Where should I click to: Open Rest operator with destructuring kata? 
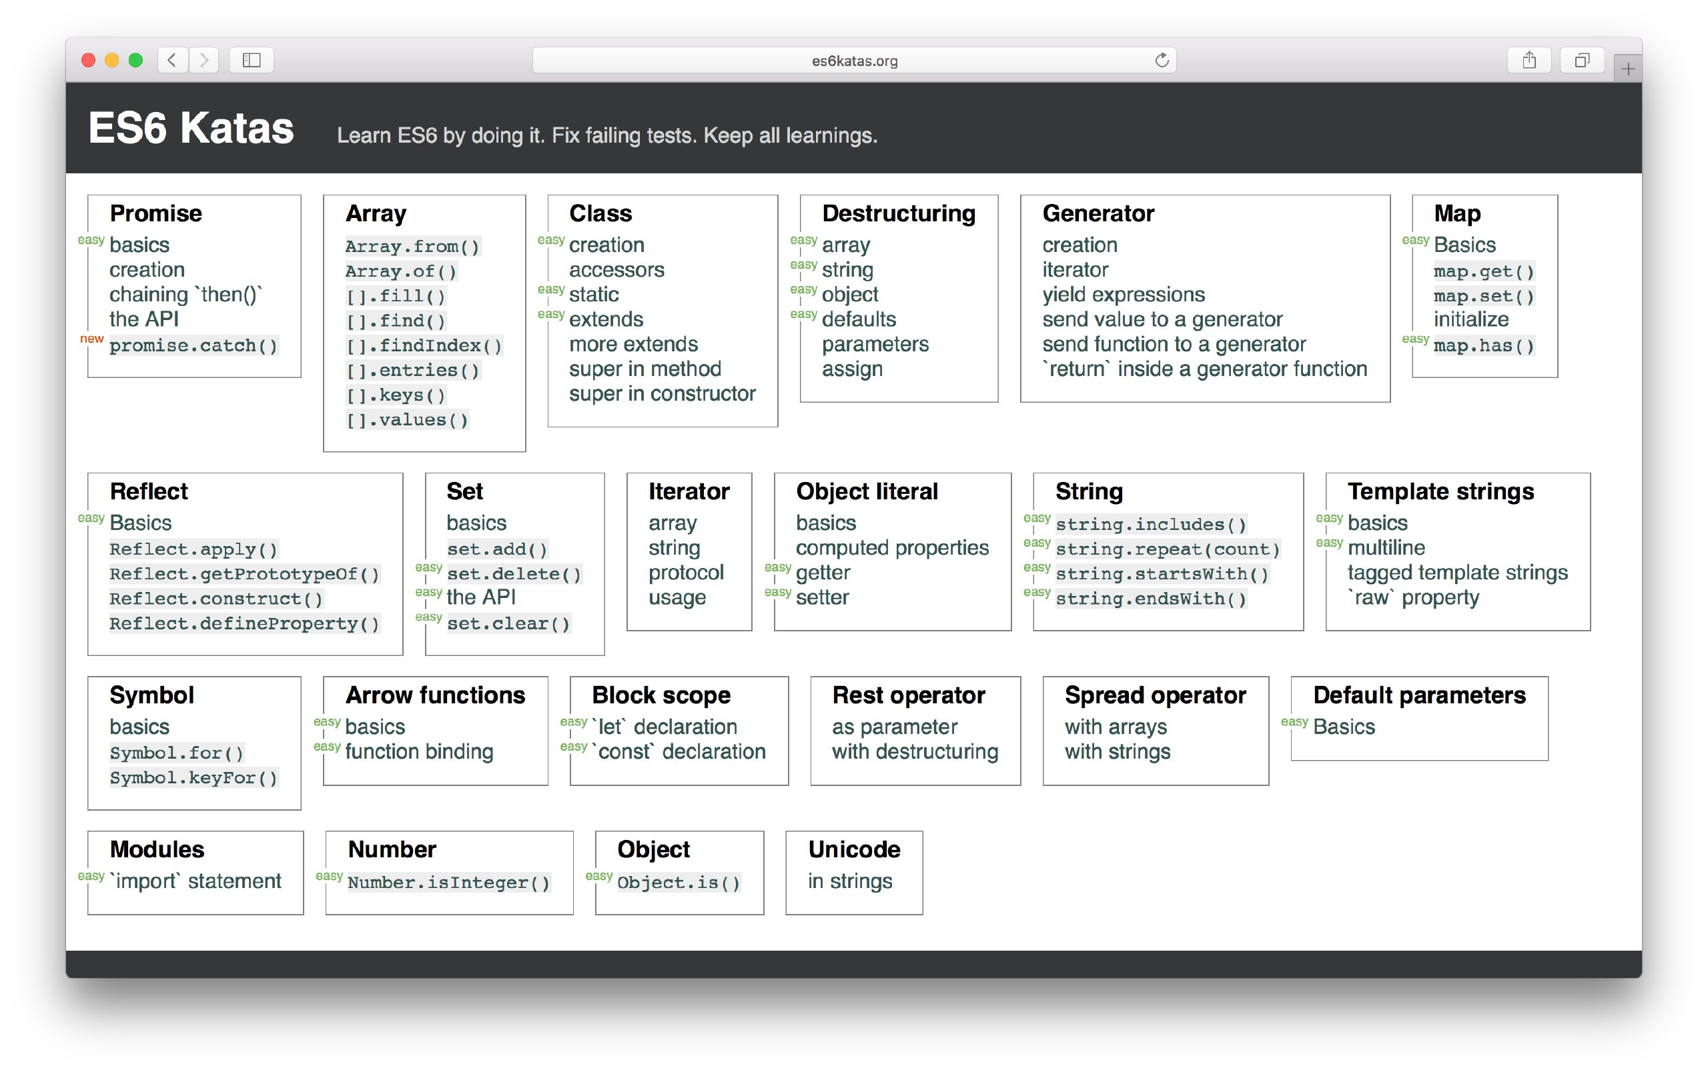coord(915,751)
